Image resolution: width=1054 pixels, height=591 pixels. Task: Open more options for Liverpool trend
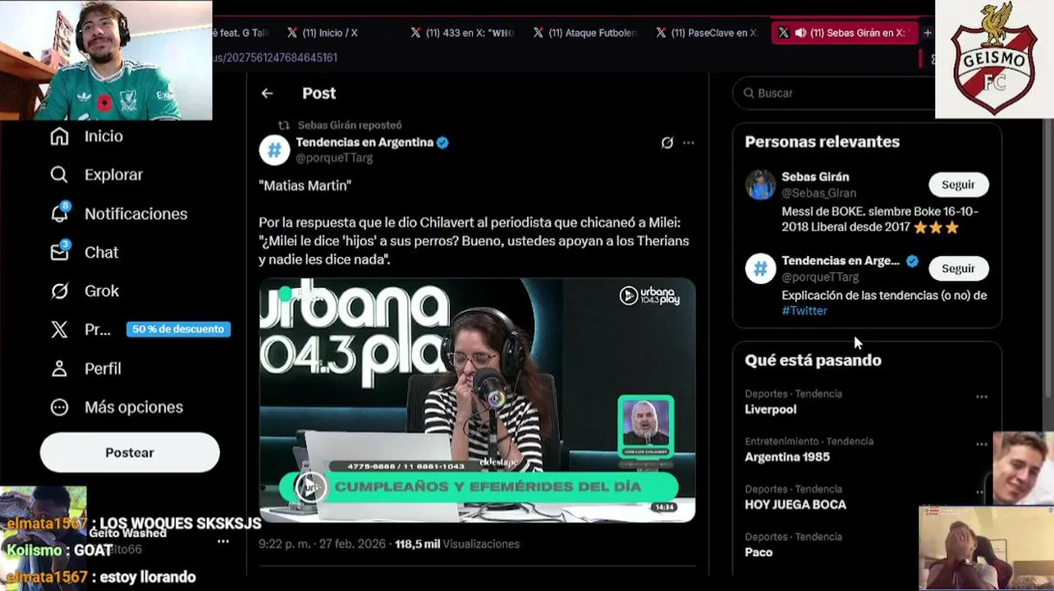[x=982, y=397]
